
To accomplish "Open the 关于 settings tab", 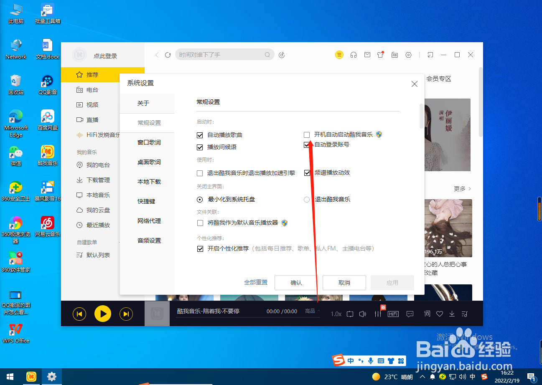I will 147,103.
